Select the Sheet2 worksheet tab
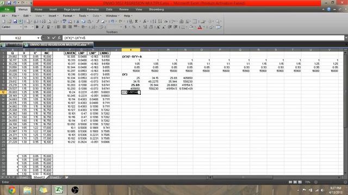The width and height of the screenshot is (348, 195). coord(39,177)
